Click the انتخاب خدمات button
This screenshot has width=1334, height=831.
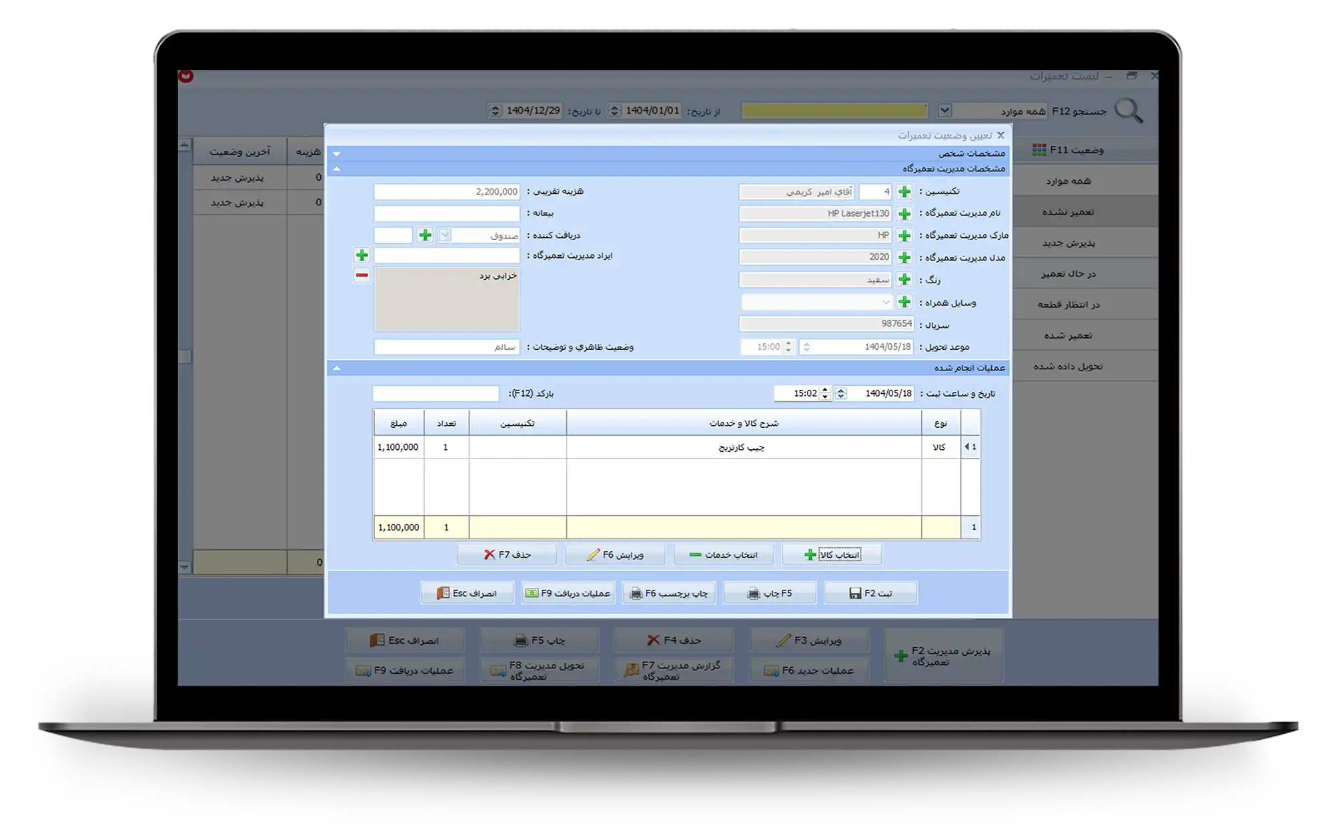click(x=724, y=554)
